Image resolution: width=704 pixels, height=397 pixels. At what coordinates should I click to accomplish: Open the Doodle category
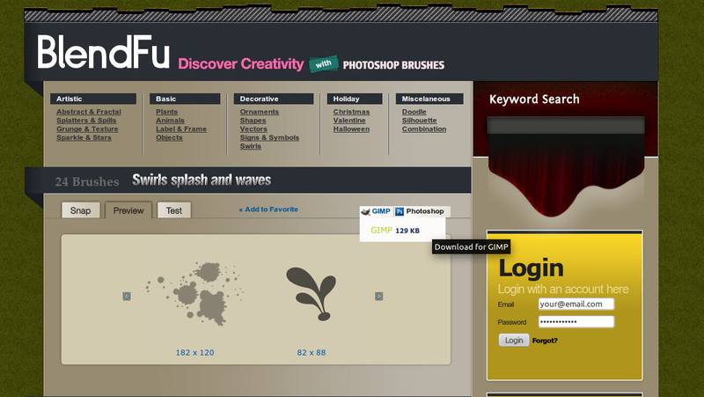pyautogui.click(x=414, y=112)
